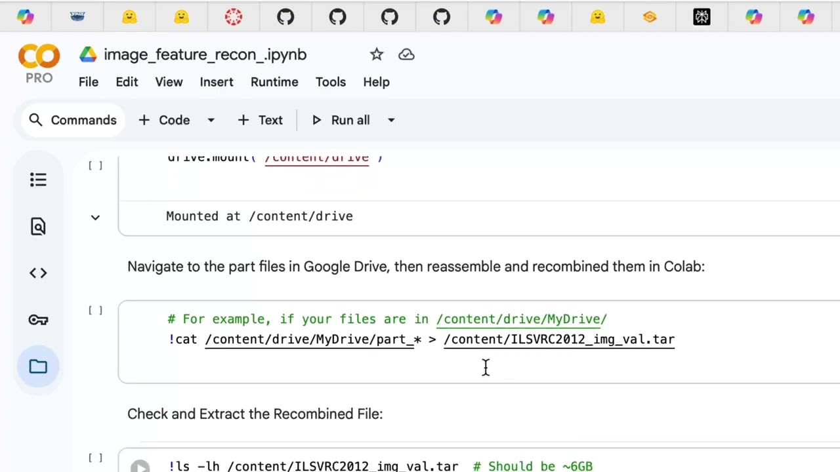This screenshot has height=472, width=840.
Task: Open the Secrets key panel
Action: (38, 320)
